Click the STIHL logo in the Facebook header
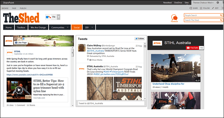224x118 pixels. click(x=9, y=41)
